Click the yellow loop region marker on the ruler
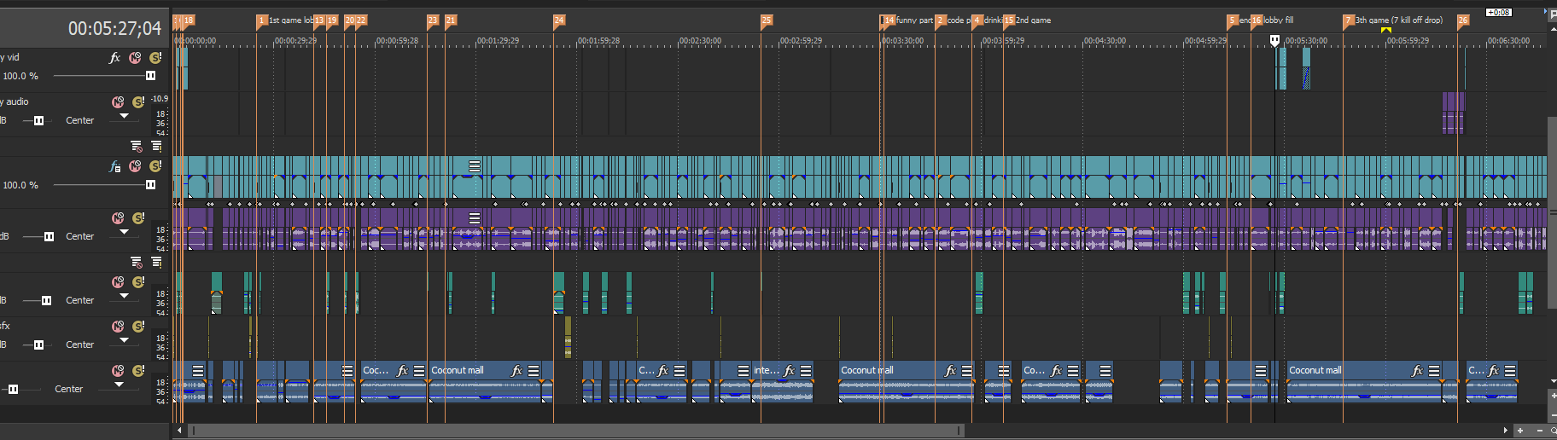 [x=1386, y=31]
